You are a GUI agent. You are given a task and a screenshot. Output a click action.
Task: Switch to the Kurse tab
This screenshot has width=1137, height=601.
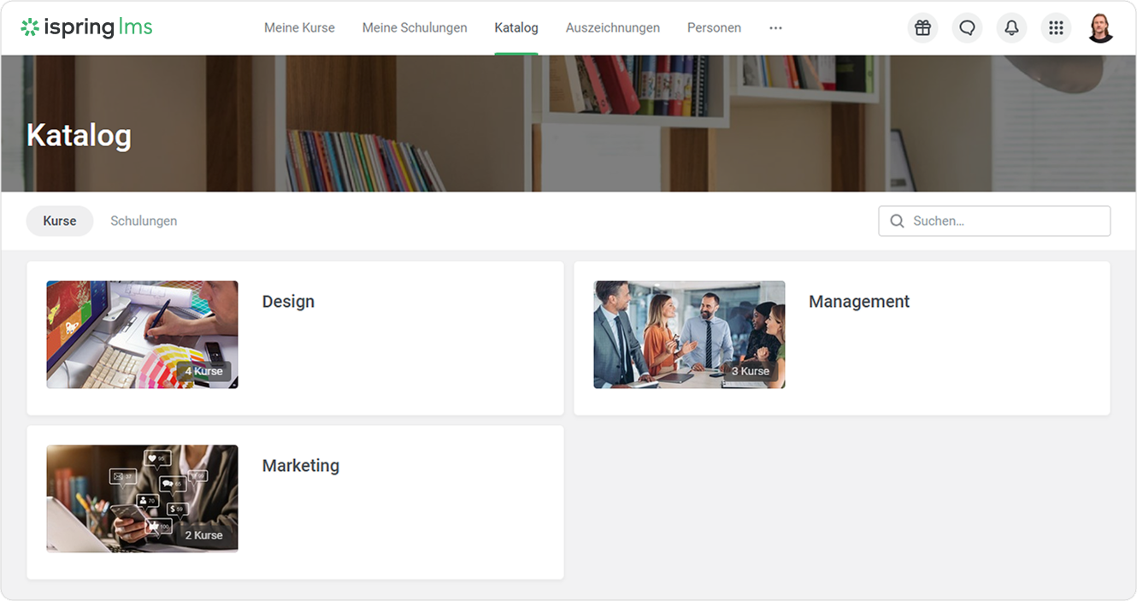coord(60,221)
